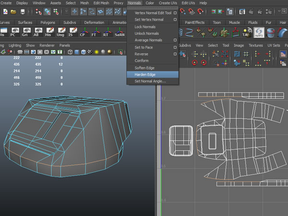Enable the points selection mask (plus icon)
Screen dimensions: 288x216
click(74, 12)
